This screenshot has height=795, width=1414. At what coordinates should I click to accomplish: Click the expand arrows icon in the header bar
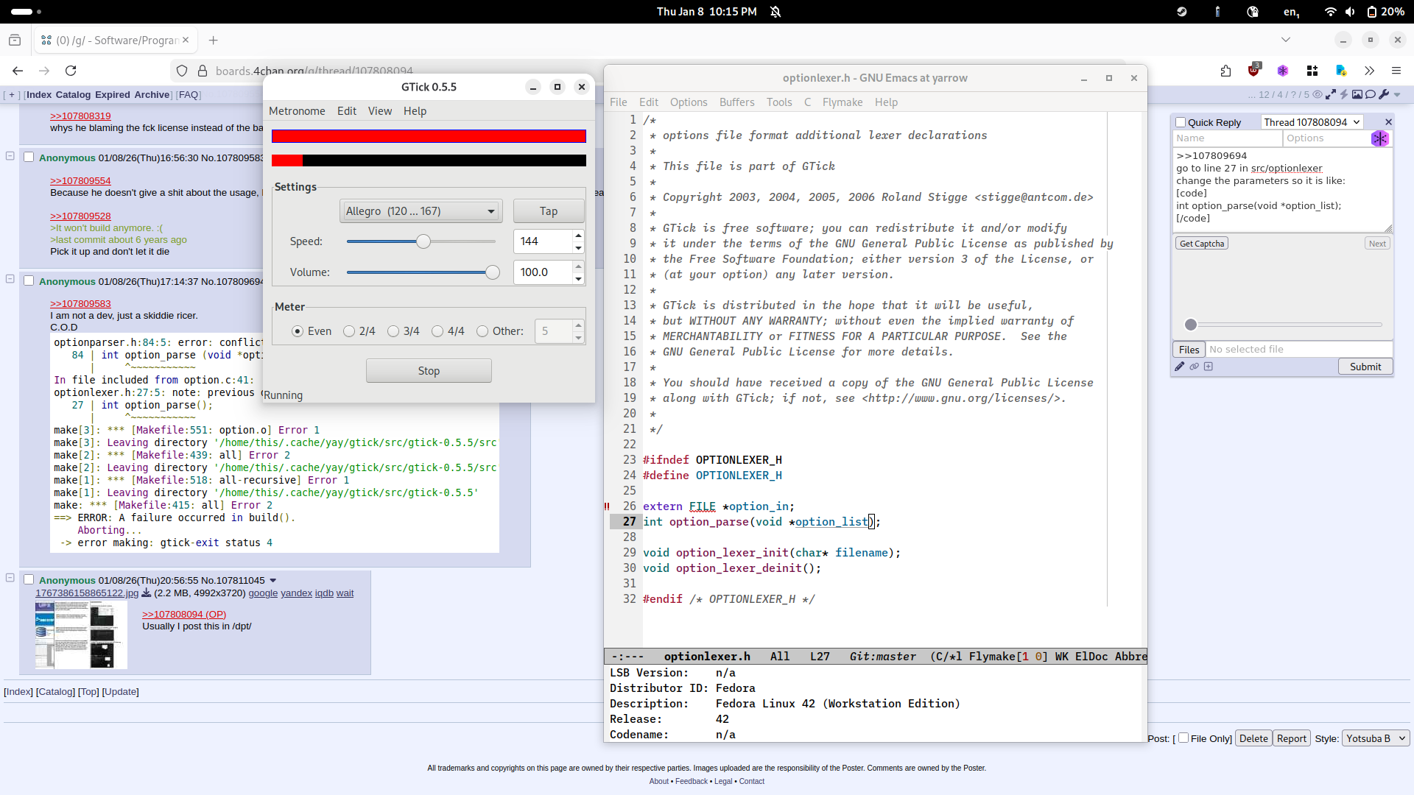(1330, 94)
